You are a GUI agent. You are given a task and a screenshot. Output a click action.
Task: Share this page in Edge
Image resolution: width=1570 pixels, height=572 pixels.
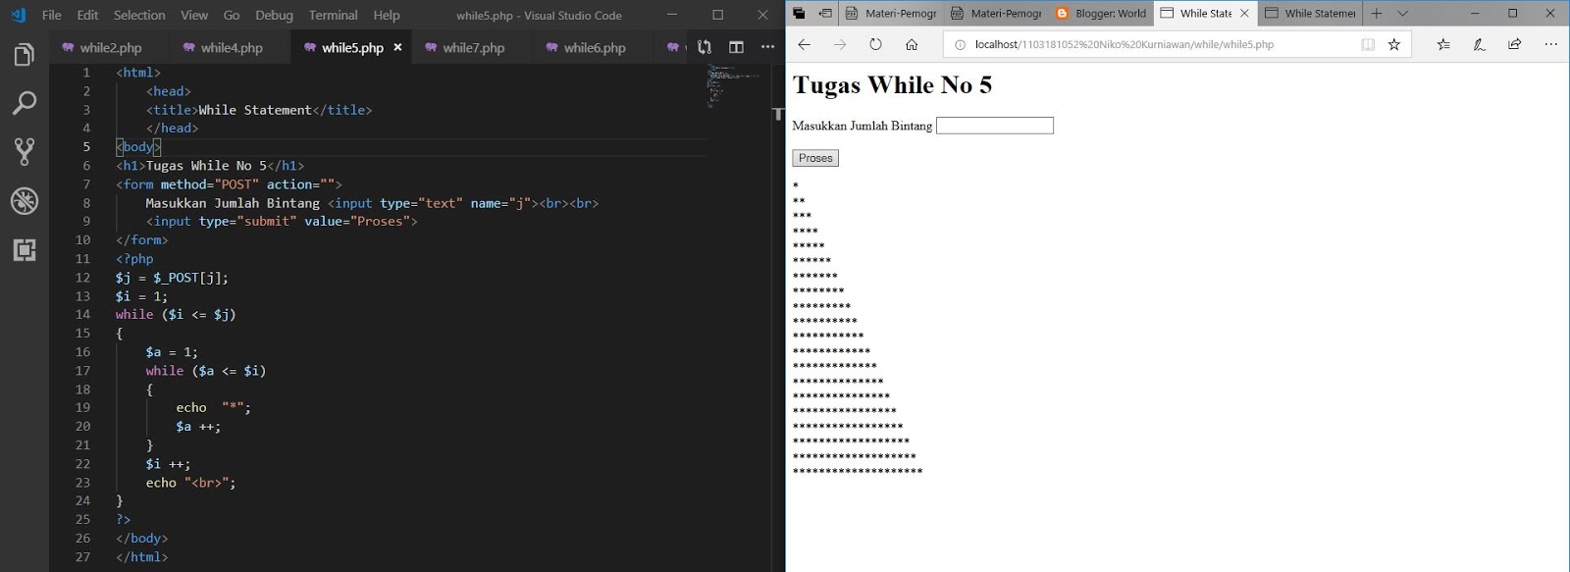coord(1514,44)
